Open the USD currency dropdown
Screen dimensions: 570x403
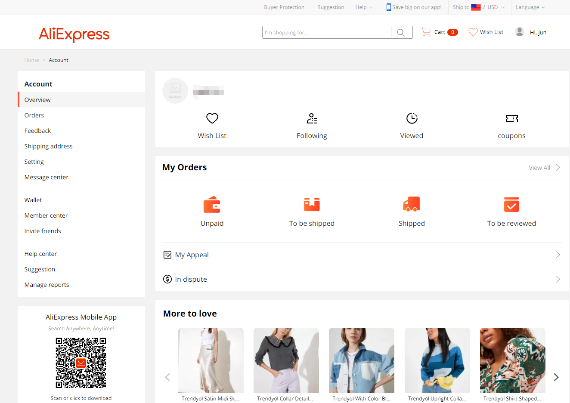click(496, 7)
